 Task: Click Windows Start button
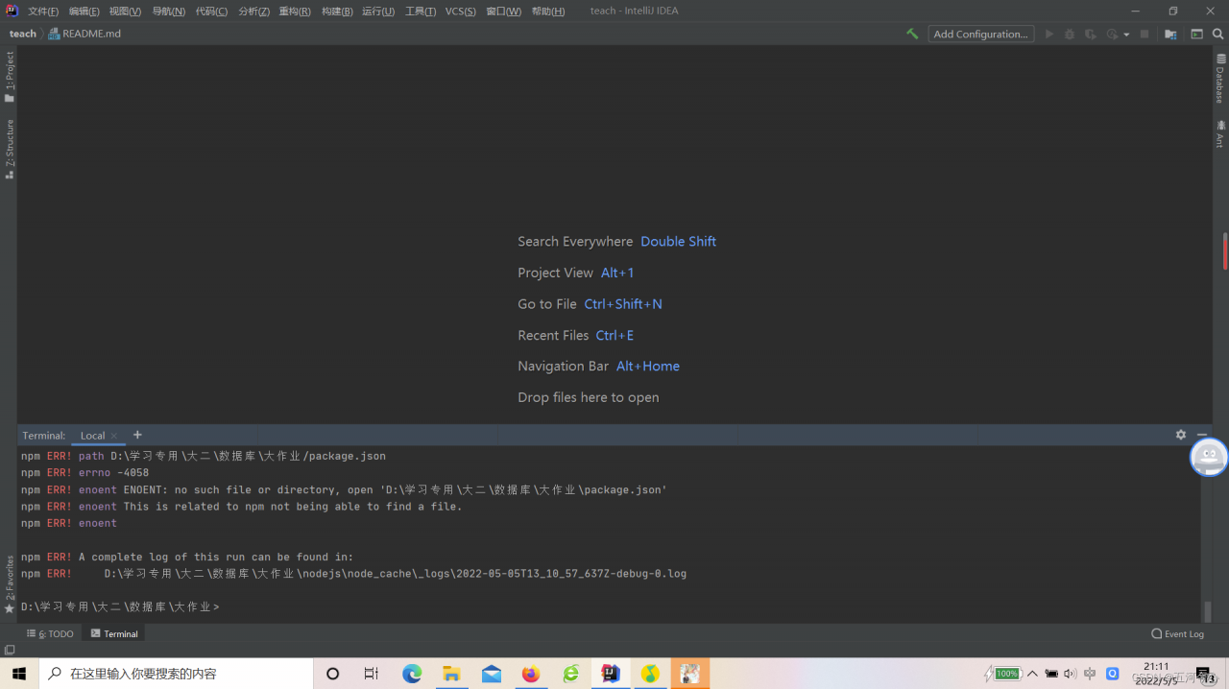click(19, 674)
